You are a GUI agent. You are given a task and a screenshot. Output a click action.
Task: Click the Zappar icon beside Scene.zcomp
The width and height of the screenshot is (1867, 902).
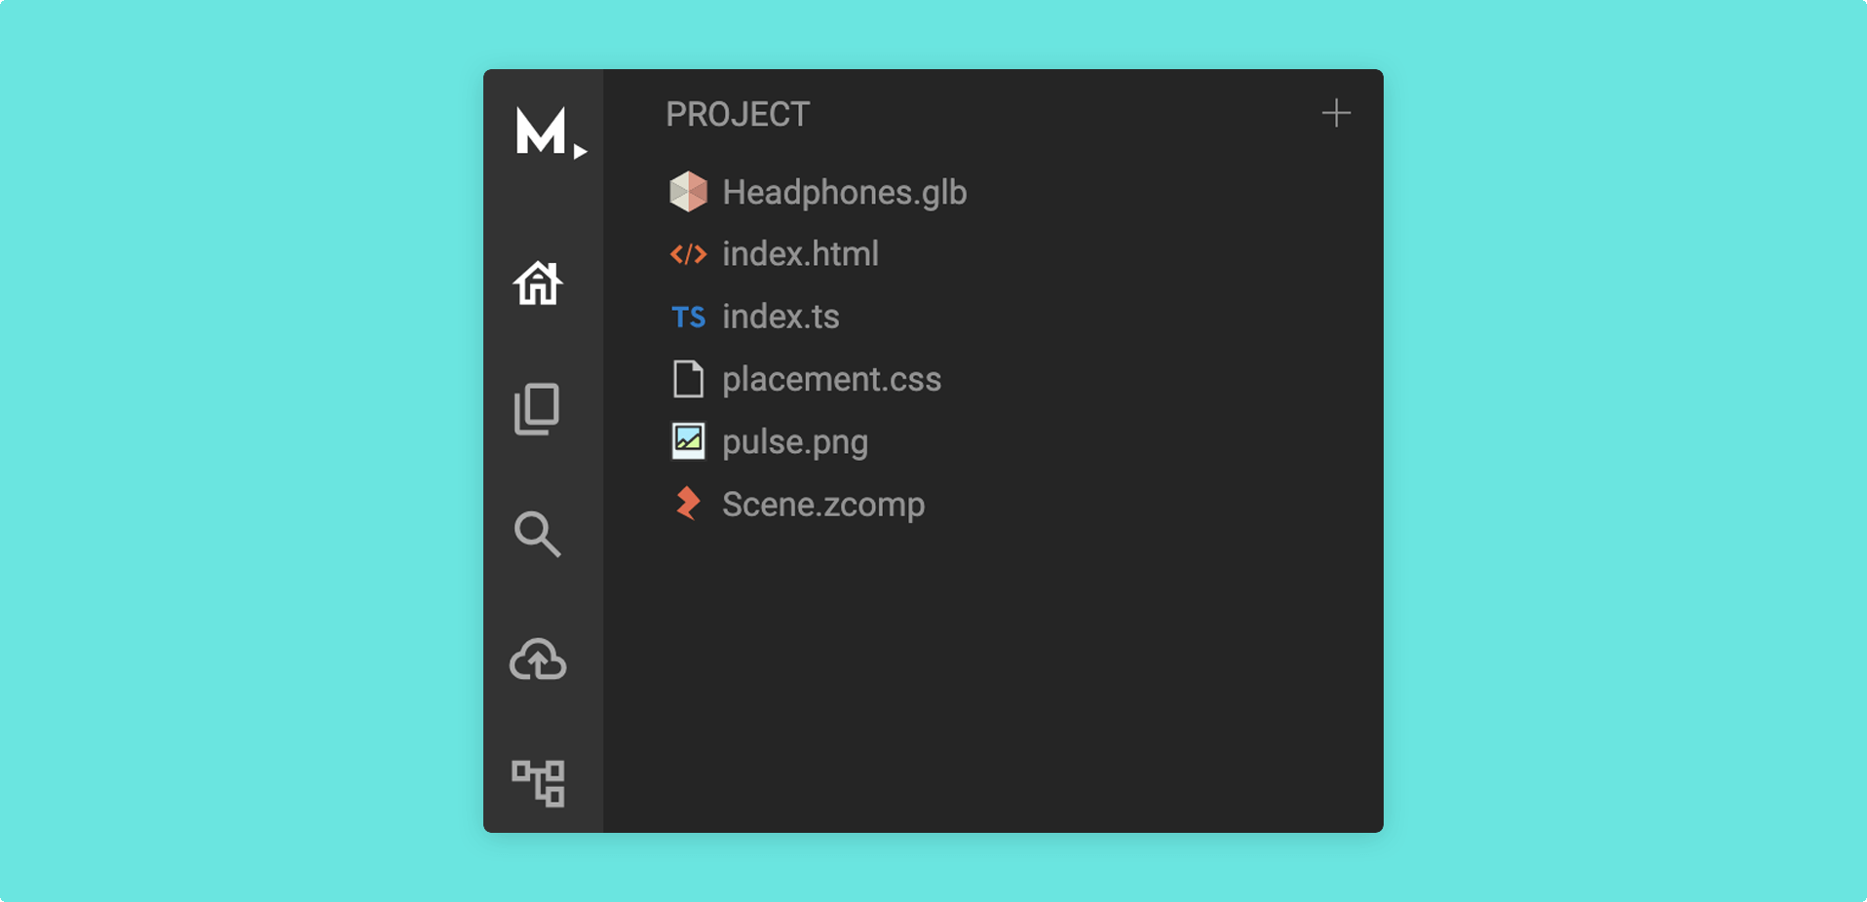[688, 504]
